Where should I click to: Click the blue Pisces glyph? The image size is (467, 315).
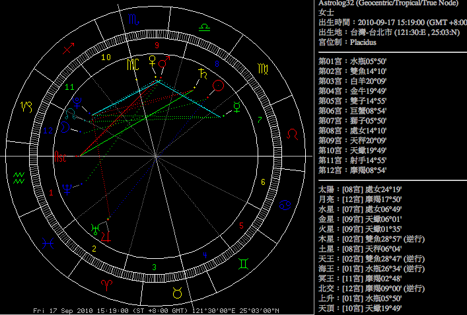click(x=48, y=243)
